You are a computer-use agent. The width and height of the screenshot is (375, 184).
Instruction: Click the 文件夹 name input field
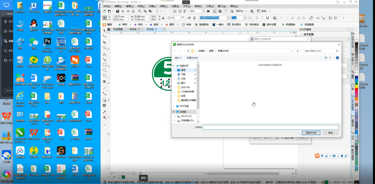tap(270, 127)
